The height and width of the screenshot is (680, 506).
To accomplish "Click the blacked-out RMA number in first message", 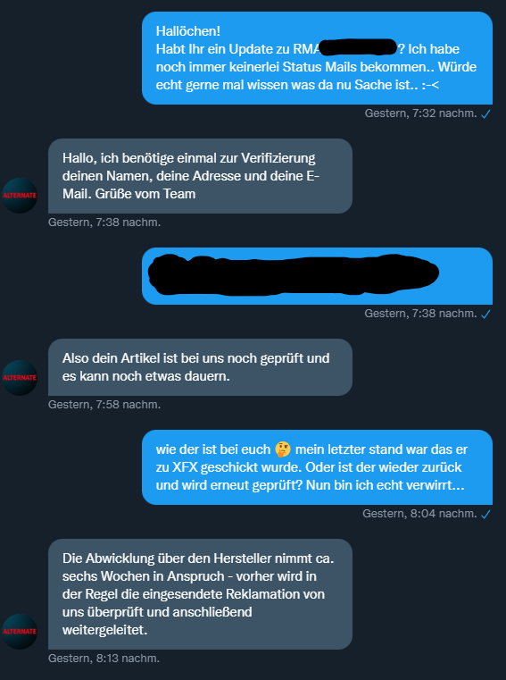I will tap(358, 47).
